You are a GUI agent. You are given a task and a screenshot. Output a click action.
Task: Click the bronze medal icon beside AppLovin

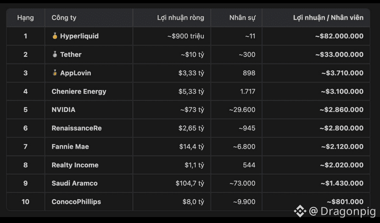[55, 72]
